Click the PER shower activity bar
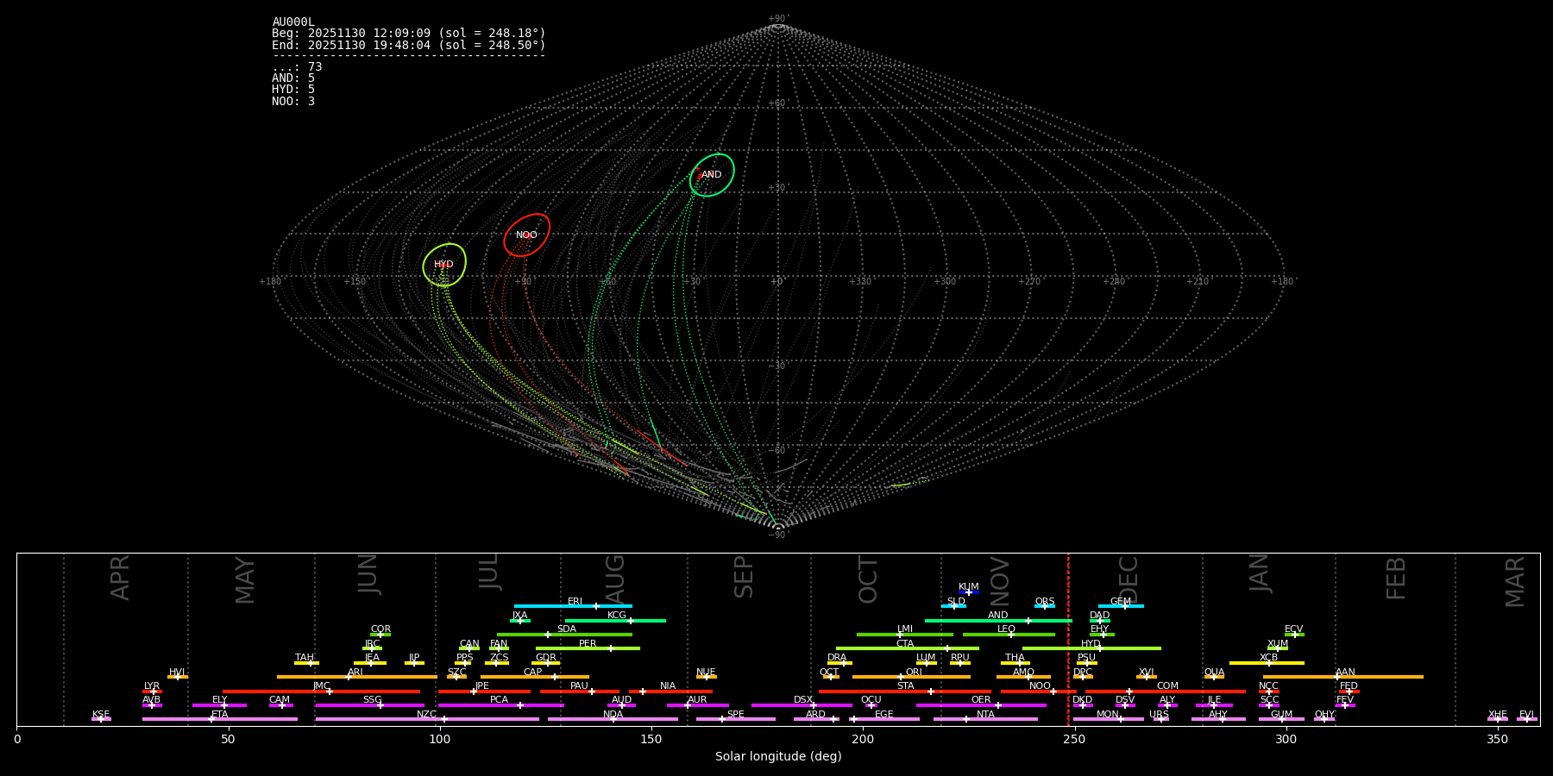Viewport: 1553px width, 776px height. coord(588,648)
